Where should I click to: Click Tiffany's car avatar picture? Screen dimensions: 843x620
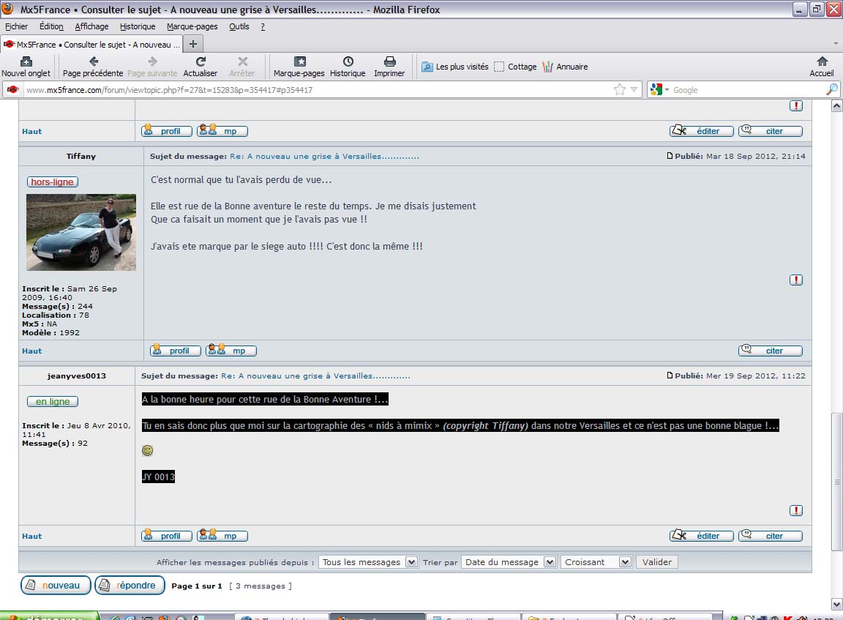click(81, 232)
